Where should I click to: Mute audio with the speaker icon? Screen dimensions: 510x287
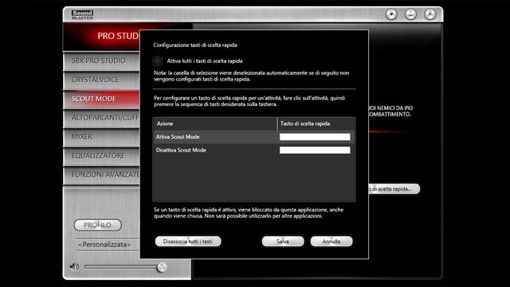(74, 267)
